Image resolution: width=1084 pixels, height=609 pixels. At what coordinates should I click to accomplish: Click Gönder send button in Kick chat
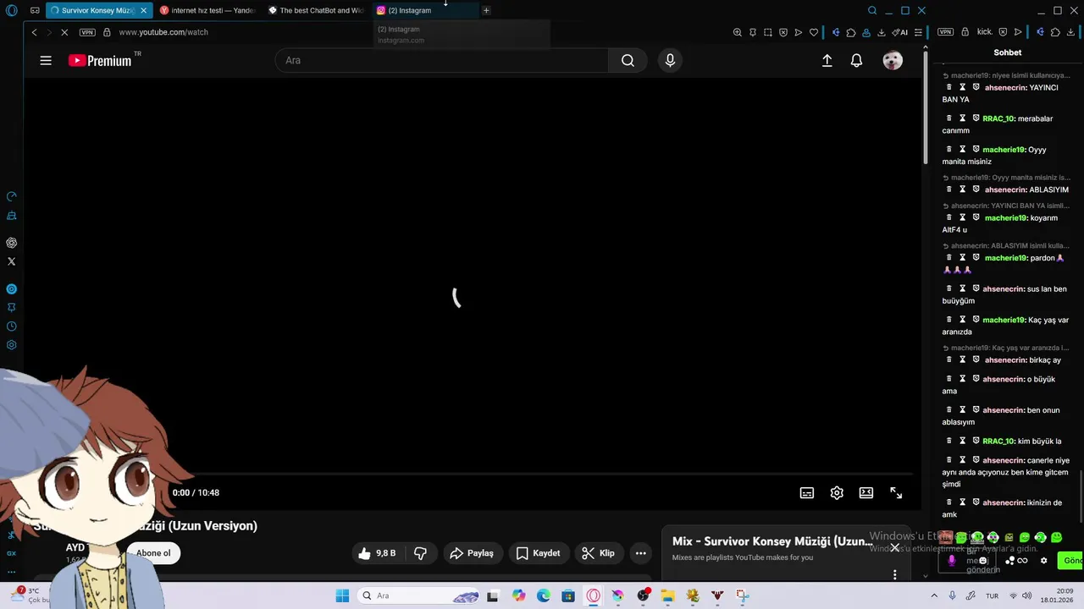coord(1071,561)
